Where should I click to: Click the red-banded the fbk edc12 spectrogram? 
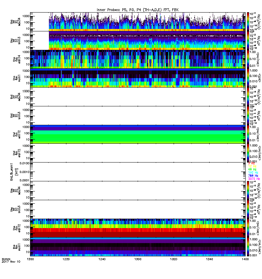[x=138, y=228]
